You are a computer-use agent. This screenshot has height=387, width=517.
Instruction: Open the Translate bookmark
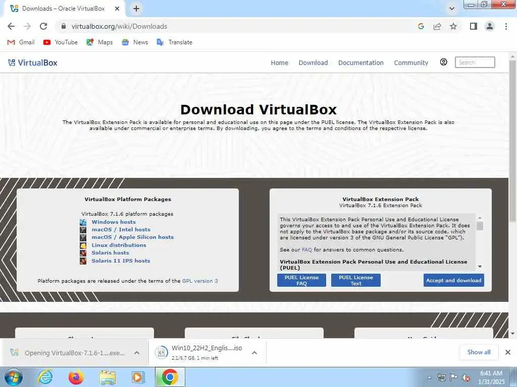pyautogui.click(x=174, y=42)
